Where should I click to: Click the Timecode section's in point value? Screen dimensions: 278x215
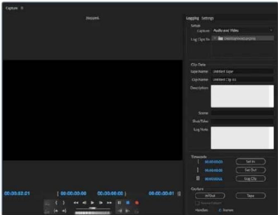[x=214, y=162]
